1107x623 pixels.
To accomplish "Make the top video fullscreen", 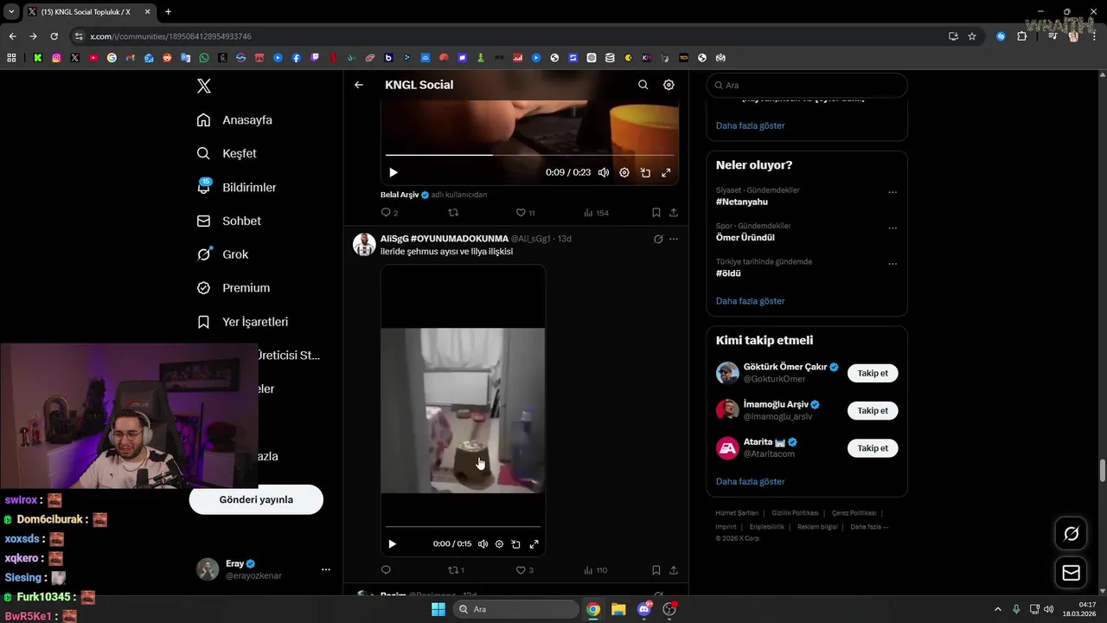I will click(666, 172).
